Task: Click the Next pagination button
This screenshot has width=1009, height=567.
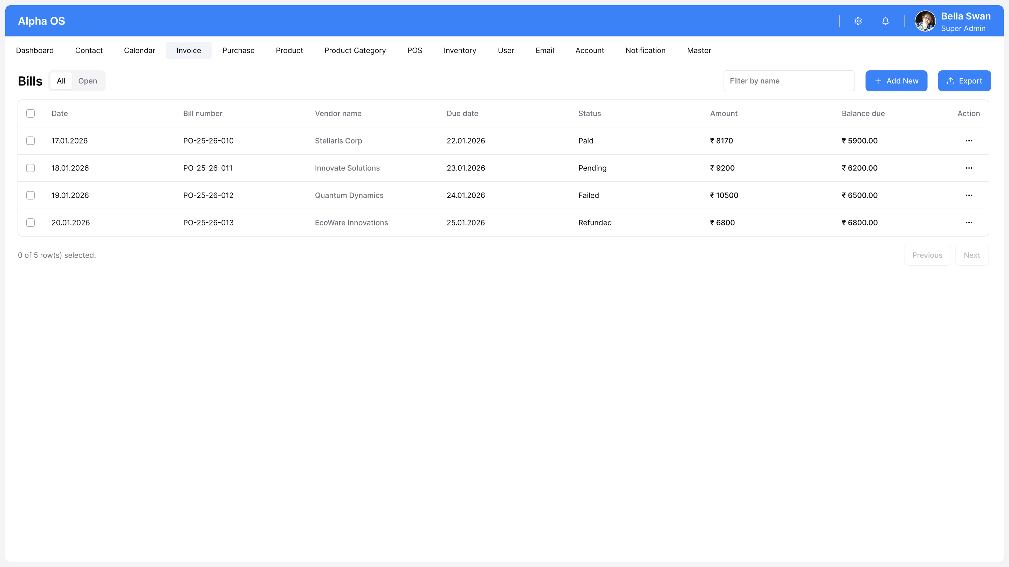Action: [972, 255]
